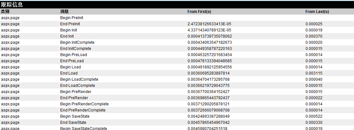354x130 pixels.
Task: Select the Begin SaveState row
Action: pyautogui.click(x=75, y=116)
